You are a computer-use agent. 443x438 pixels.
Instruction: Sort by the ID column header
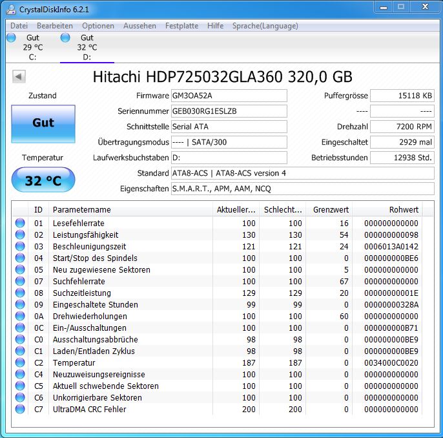point(39,210)
